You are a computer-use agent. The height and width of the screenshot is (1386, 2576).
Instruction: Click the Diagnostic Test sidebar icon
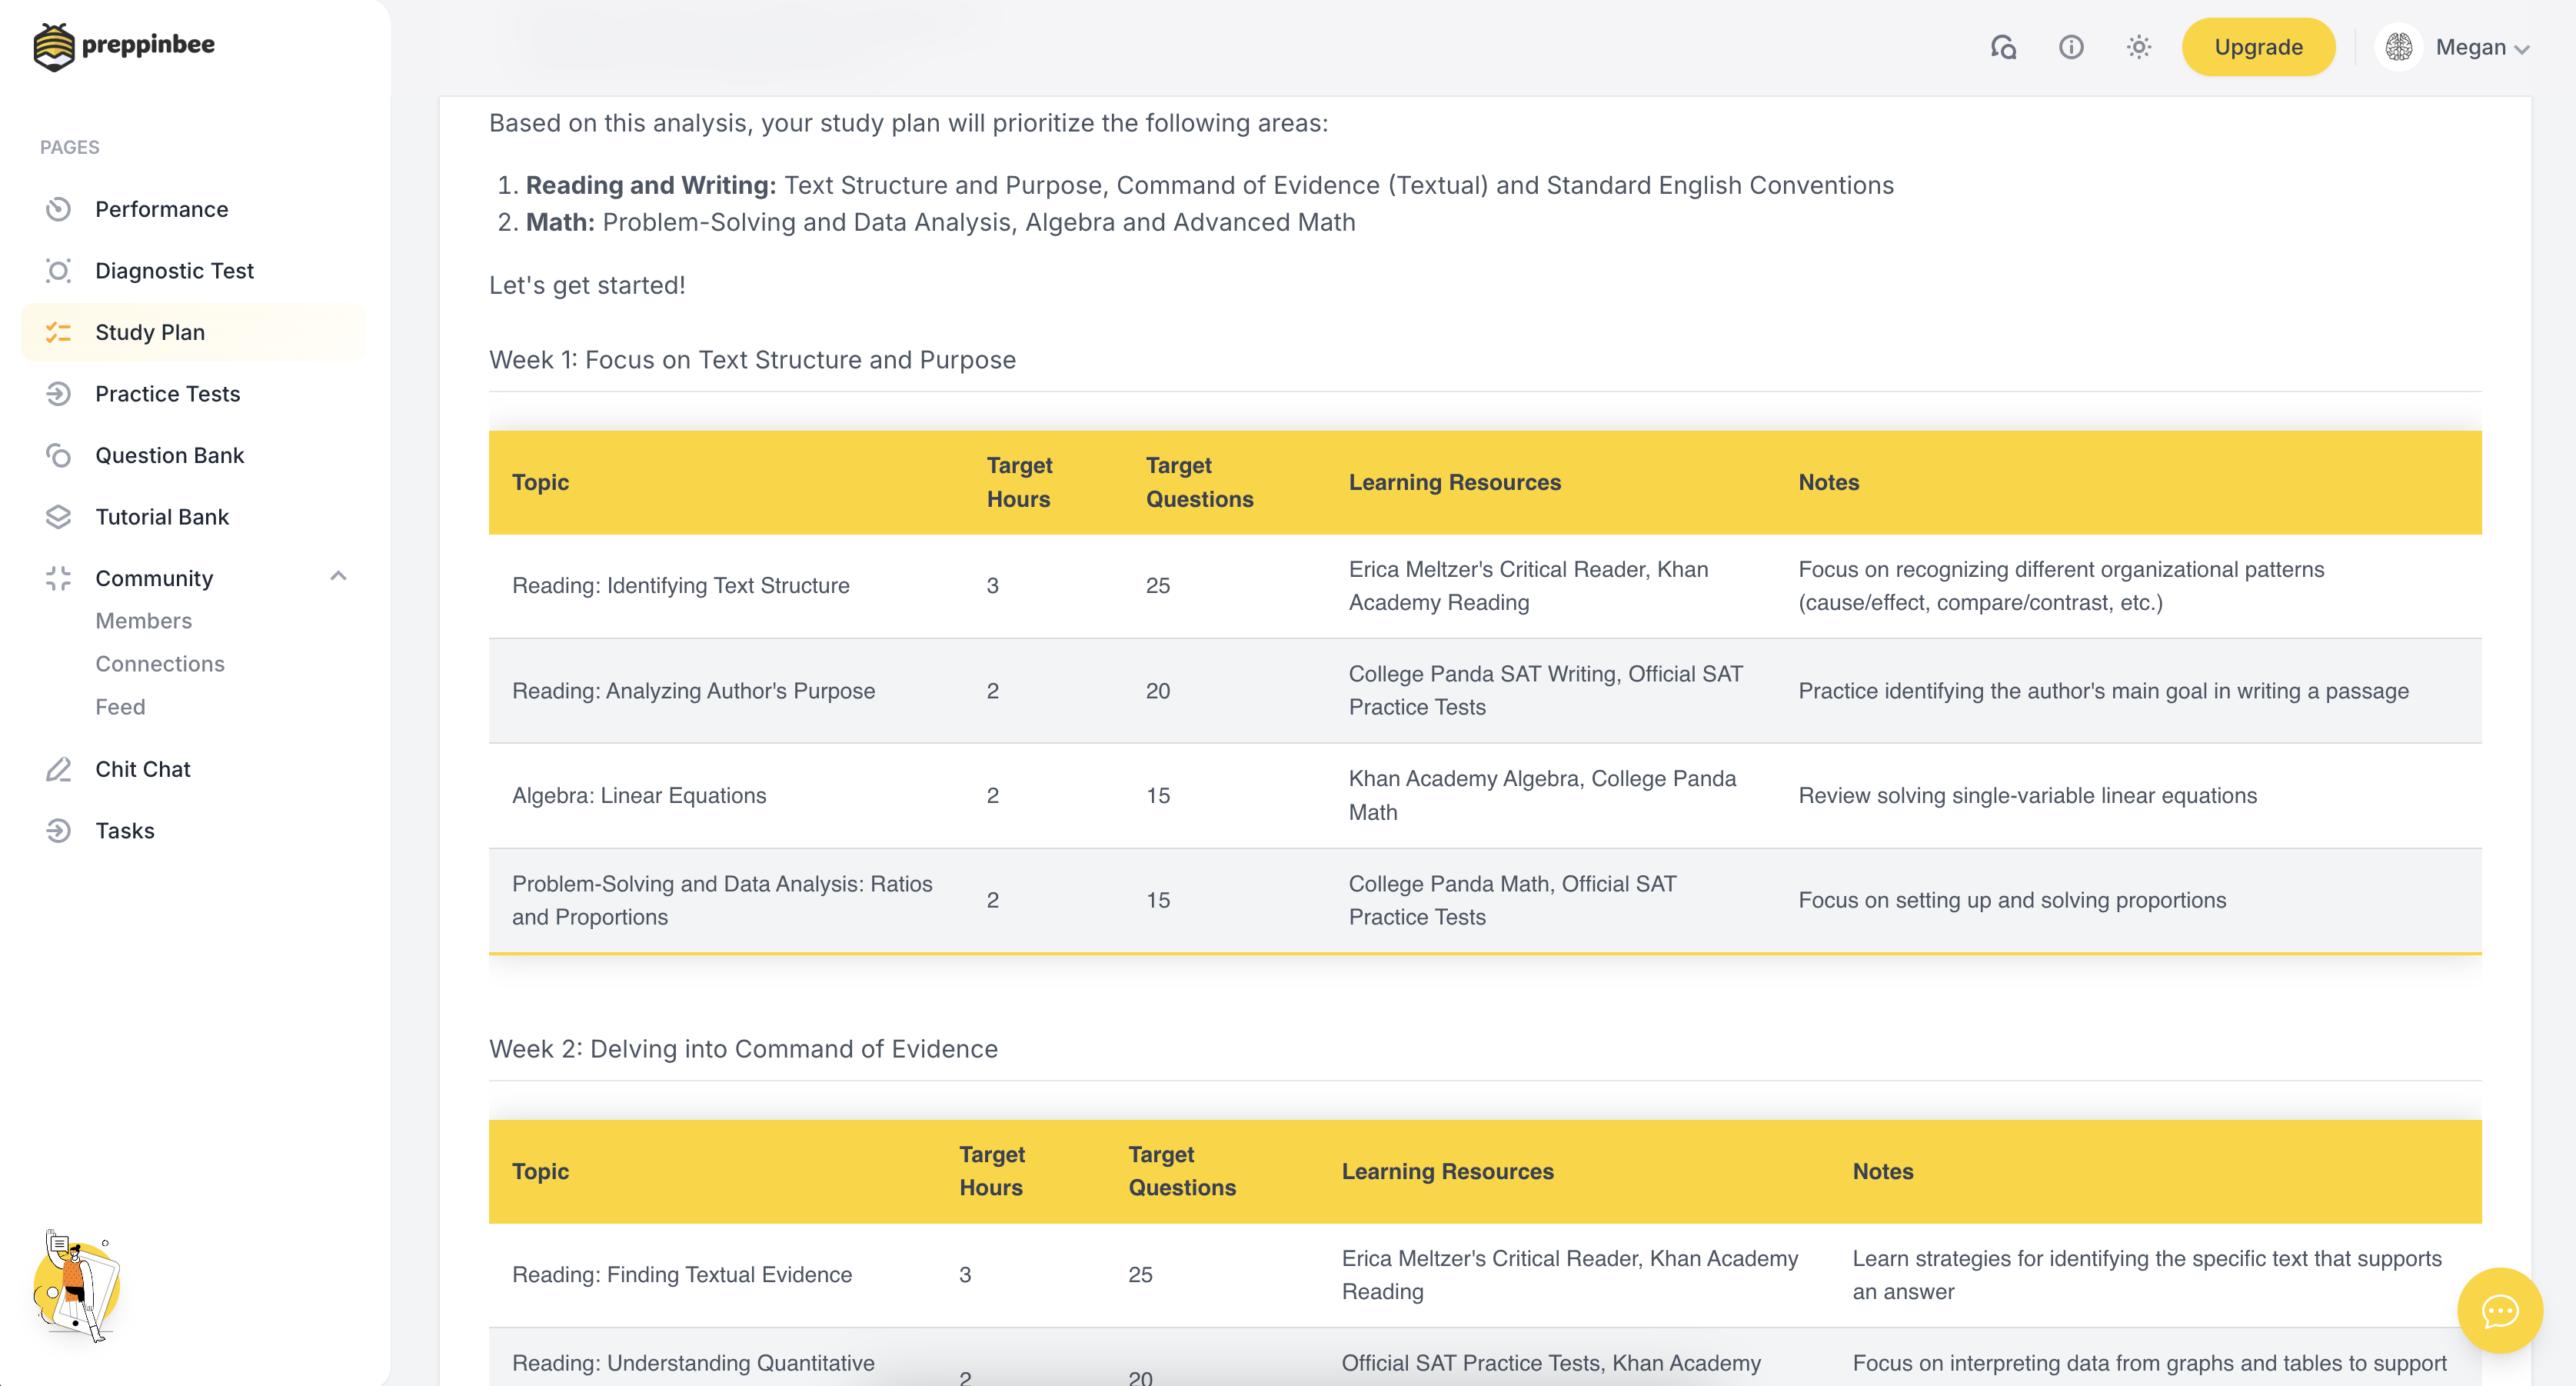(58, 271)
